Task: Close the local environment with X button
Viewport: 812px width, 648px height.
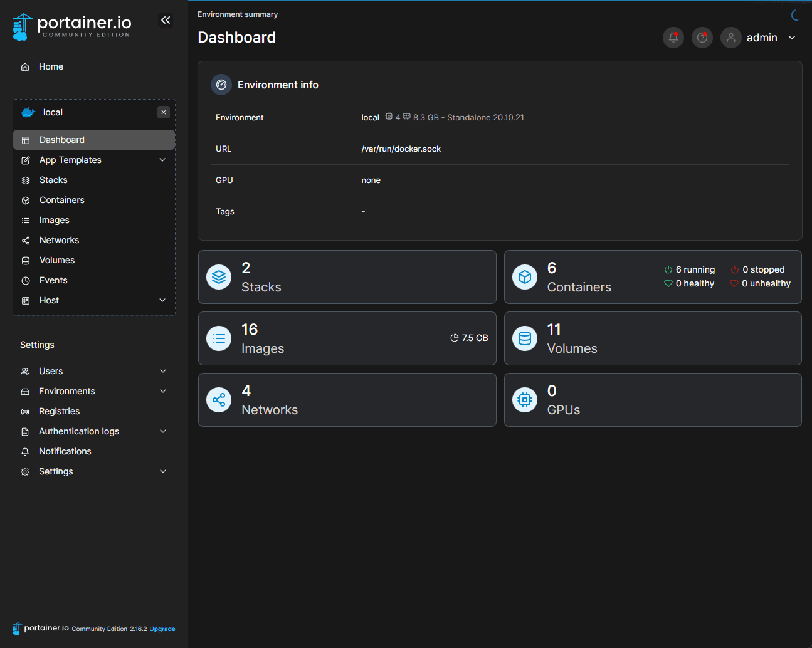Action: point(164,112)
